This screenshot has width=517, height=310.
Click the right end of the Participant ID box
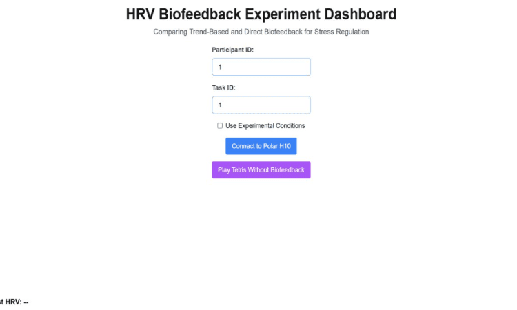point(303,67)
